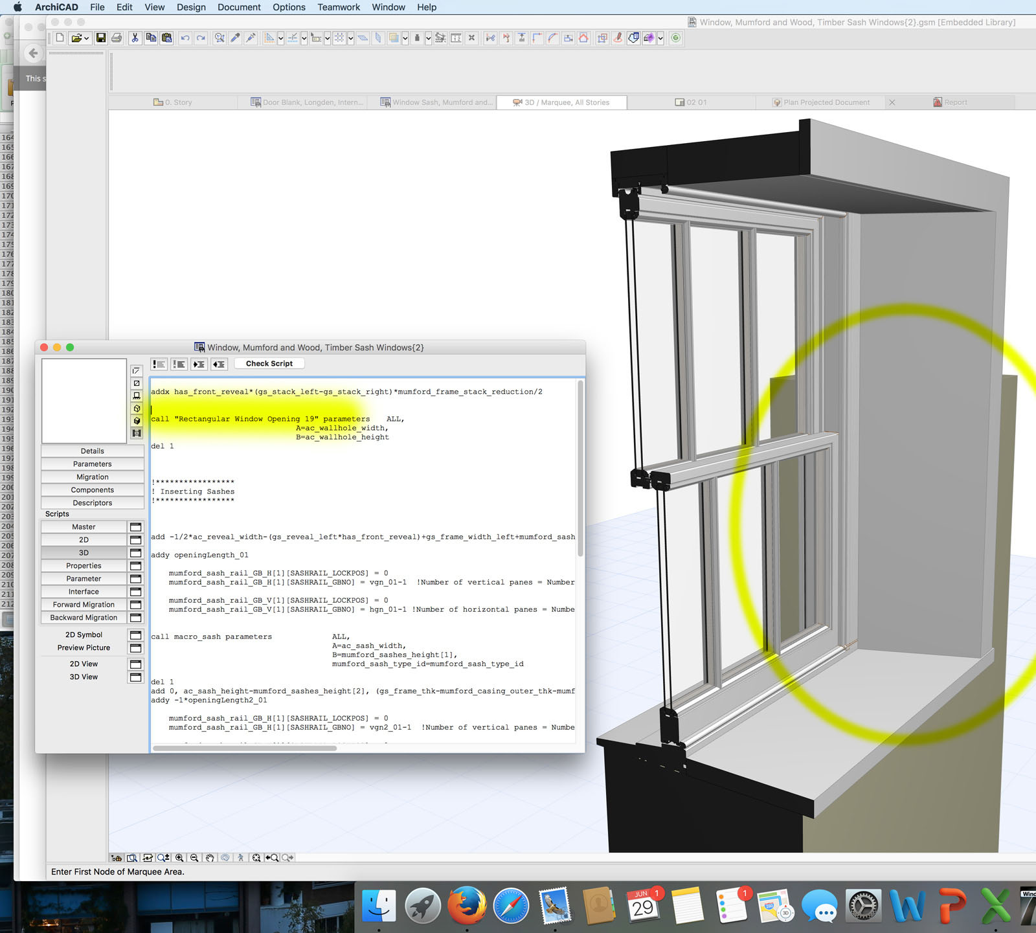Select the Pan hand tool
This screenshot has height=933, width=1036.
coord(210,858)
